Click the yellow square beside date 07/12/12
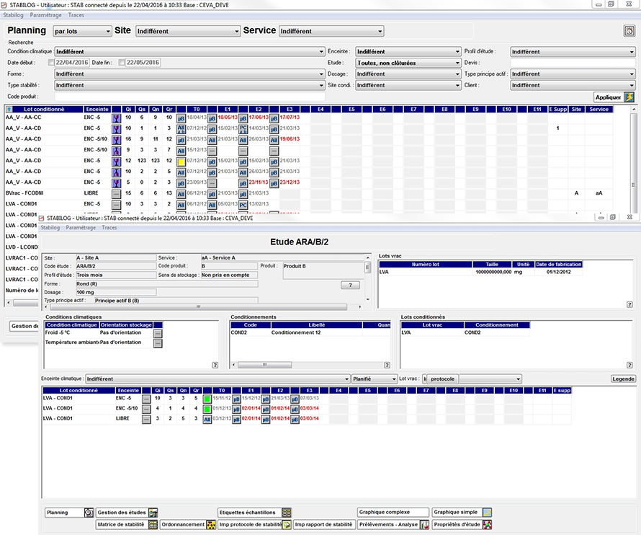 pos(181,162)
